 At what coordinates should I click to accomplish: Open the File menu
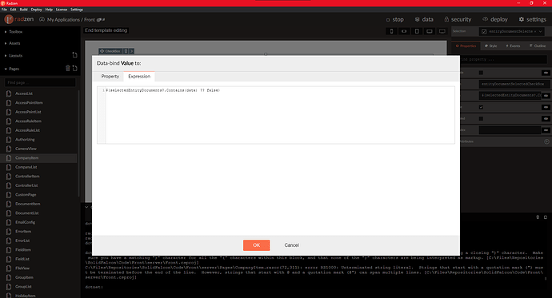point(4,10)
